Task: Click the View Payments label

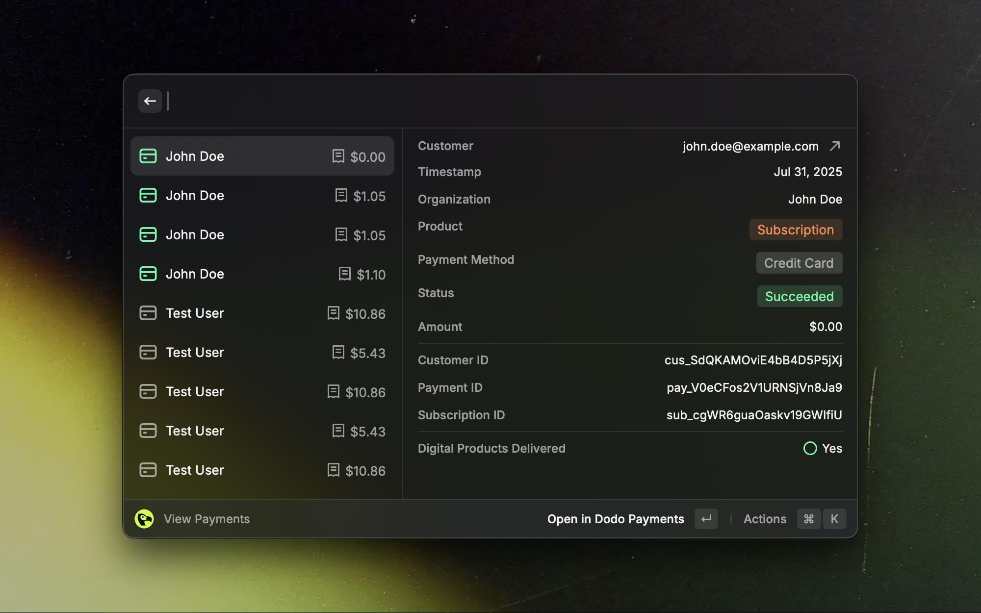Action: point(207,519)
